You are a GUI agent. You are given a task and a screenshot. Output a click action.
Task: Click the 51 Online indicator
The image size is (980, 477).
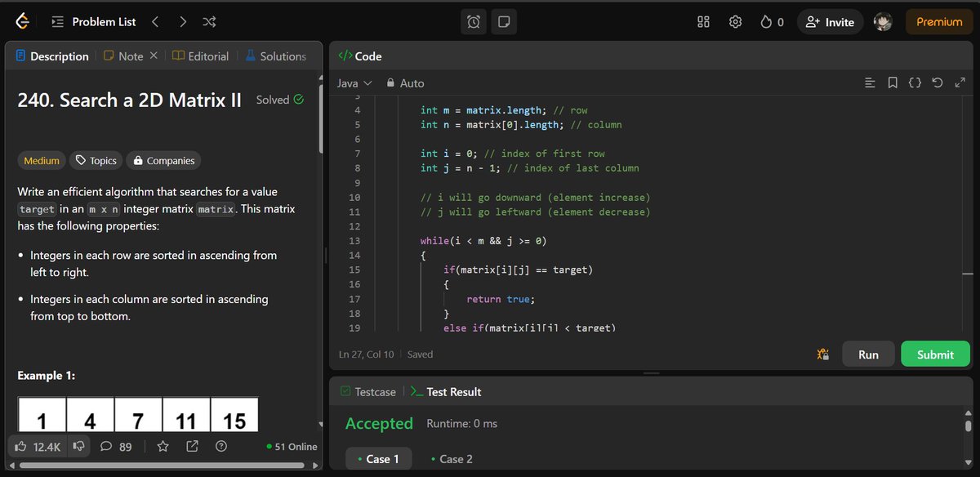click(292, 447)
